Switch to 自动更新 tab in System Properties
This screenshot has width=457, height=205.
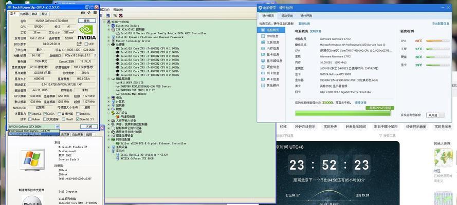[x=78, y=135]
